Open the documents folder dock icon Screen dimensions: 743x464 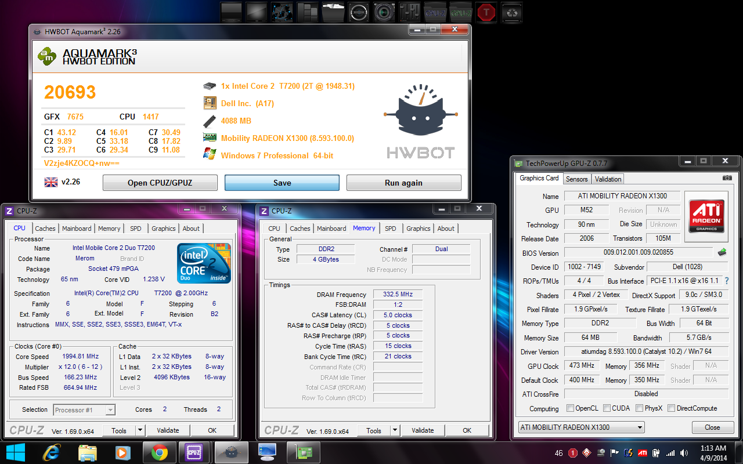[333, 12]
